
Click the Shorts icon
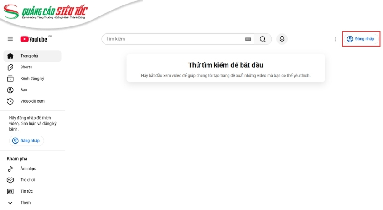coord(10,67)
